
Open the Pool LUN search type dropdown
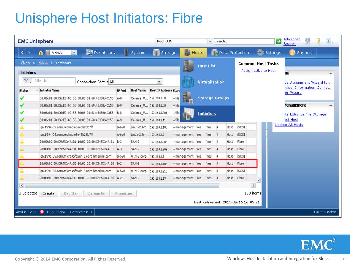click(210, 41)
